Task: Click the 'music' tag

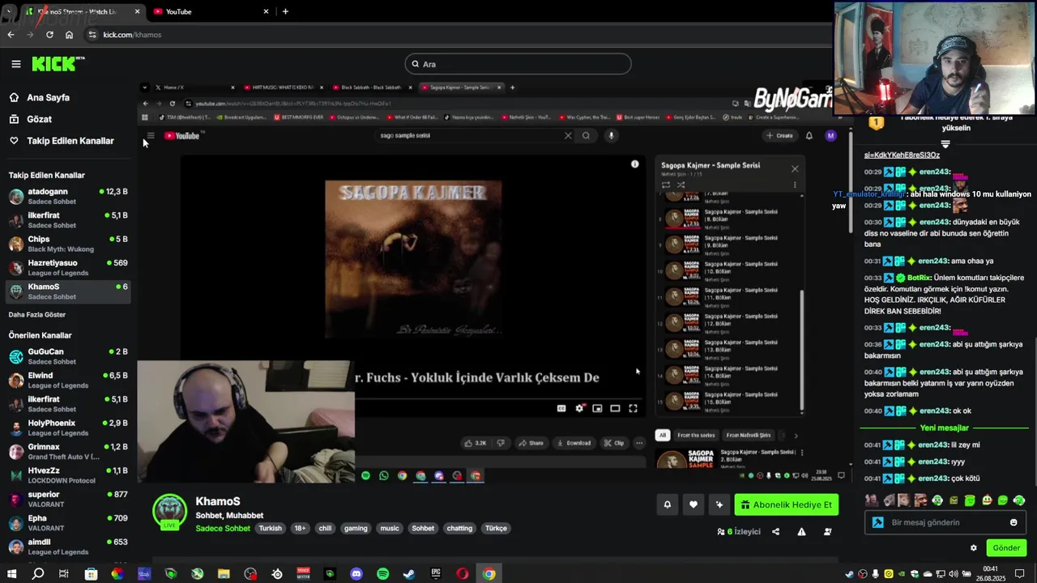Action: click(x=390, y=528)
